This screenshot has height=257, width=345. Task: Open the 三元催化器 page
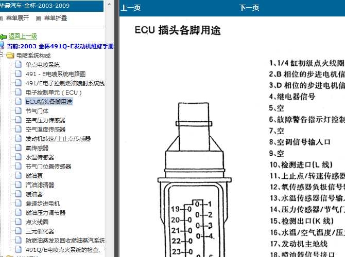[x=40, y=231]
